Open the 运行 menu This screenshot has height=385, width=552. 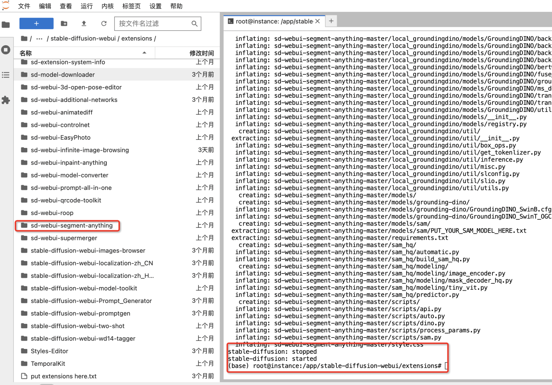[87, 6]
